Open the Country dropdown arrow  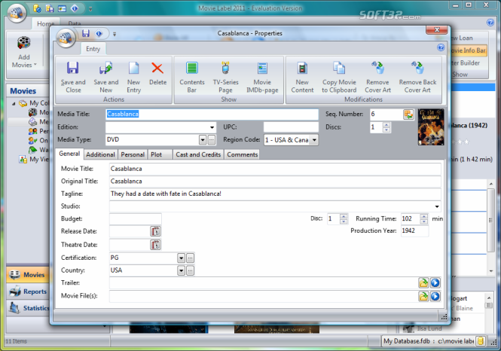(181, 270)
